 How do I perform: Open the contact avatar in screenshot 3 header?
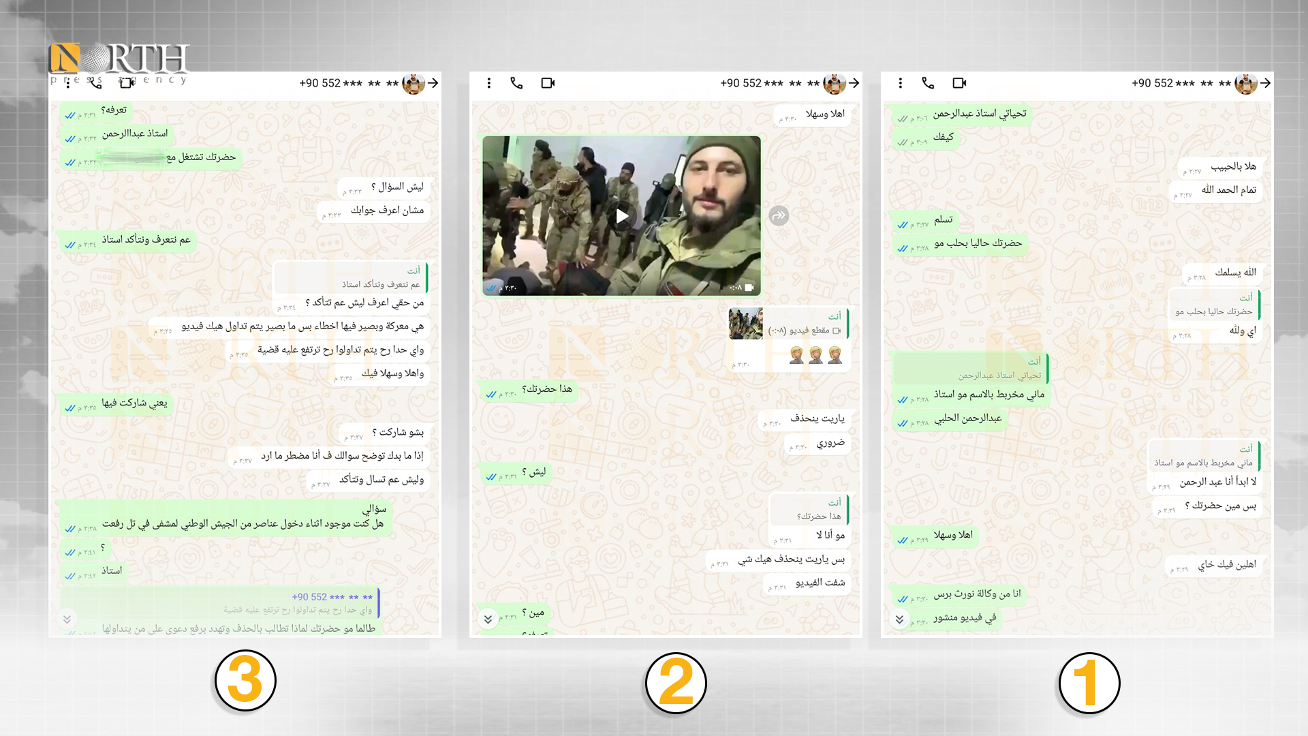coord(414,83)
